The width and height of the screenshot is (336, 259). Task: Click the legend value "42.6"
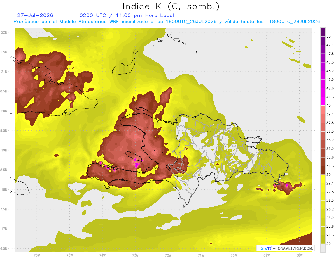[330, 88]
